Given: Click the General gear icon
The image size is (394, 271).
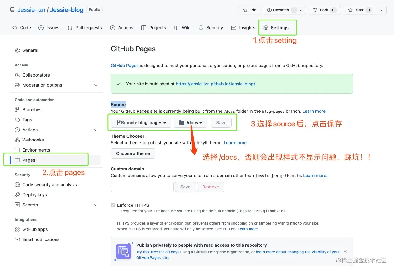Looking at the screenshot, I should coord(17,50).
